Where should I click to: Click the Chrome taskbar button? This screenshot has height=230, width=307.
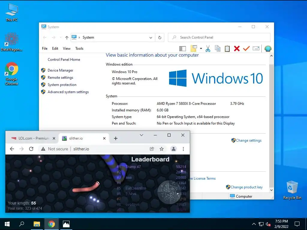pyautogui.click(x=52, y=224)
